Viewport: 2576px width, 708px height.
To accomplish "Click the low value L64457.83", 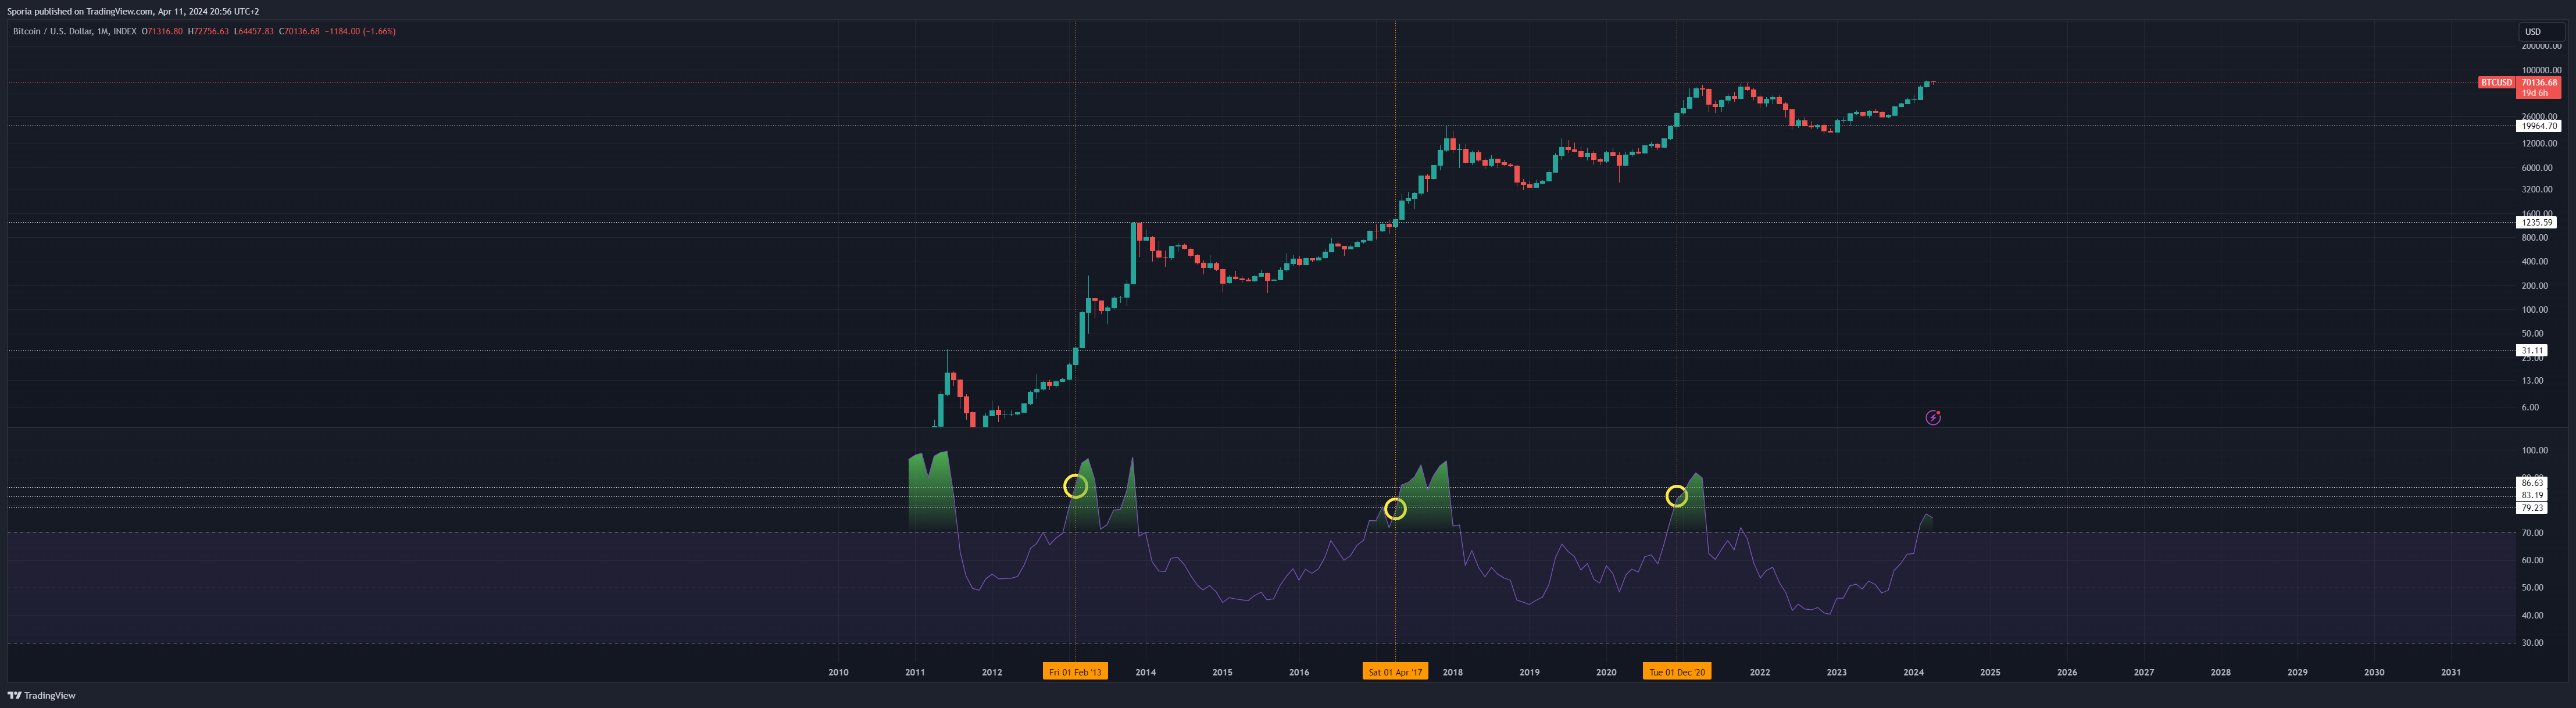I will (254, 31).
